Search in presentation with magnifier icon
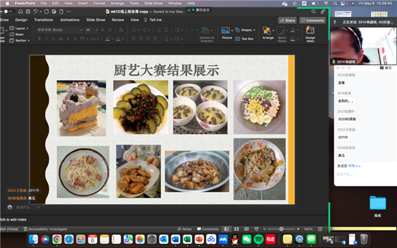397x248 pixels. [313, 12]
